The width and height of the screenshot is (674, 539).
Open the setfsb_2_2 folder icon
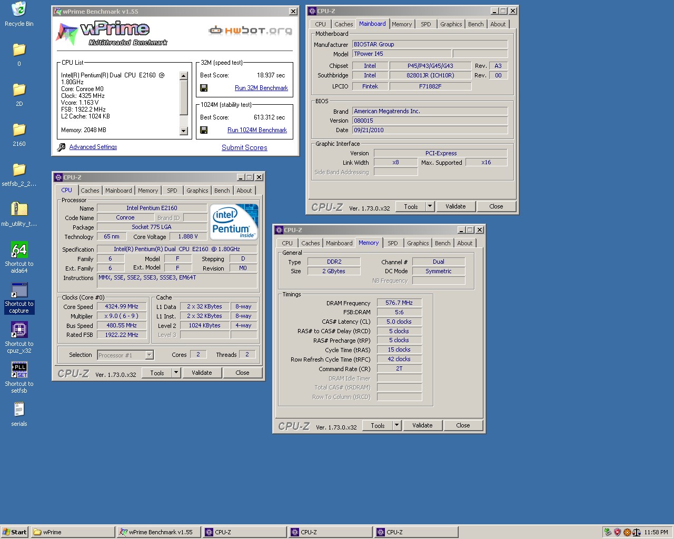point(19,169)
